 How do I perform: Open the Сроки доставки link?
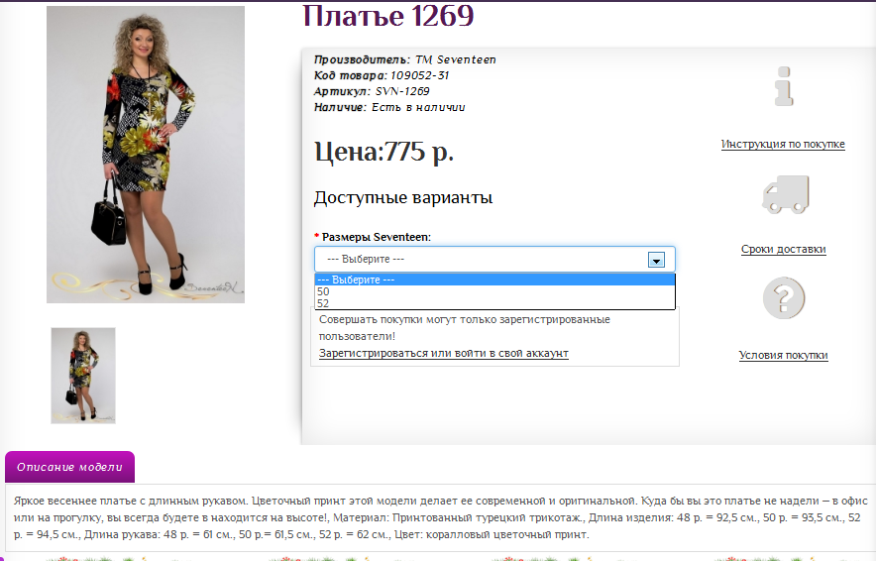coord(783,249)
